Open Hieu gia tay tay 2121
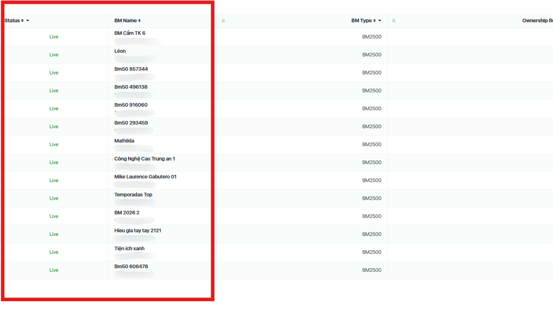The image size is (553, 311). [x=137, y=231]
